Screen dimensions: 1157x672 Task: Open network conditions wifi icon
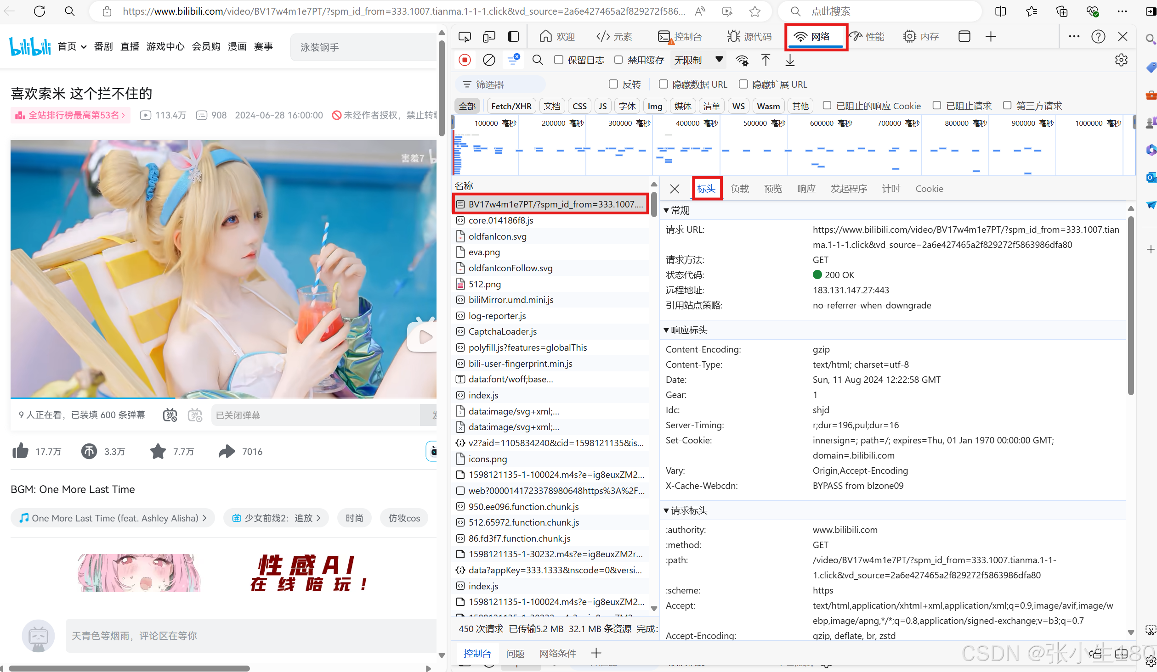[x=742, y=60]
